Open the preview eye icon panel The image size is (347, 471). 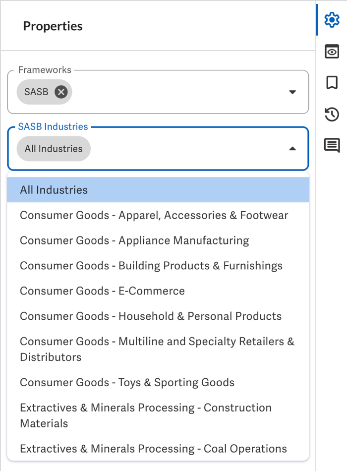(x=332, y=52)
